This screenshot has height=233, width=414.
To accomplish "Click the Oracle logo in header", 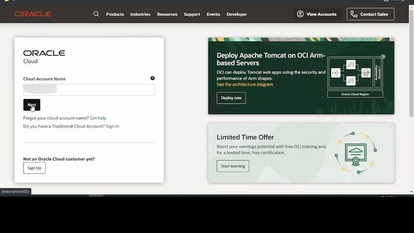I will 33,14.
